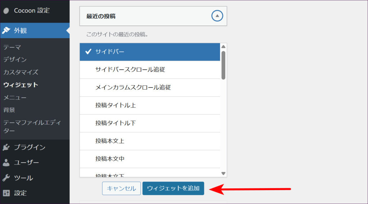Collapse the 最近の投稿 widget panel
Viewport: 368px width, 204px height.
[217, 16]
